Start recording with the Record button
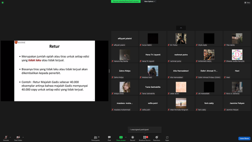This screenshot has width=252, height=142. pyautogui.click(x=133, y=138)
